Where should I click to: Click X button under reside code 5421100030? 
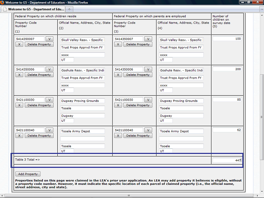[x=19, y=105]
